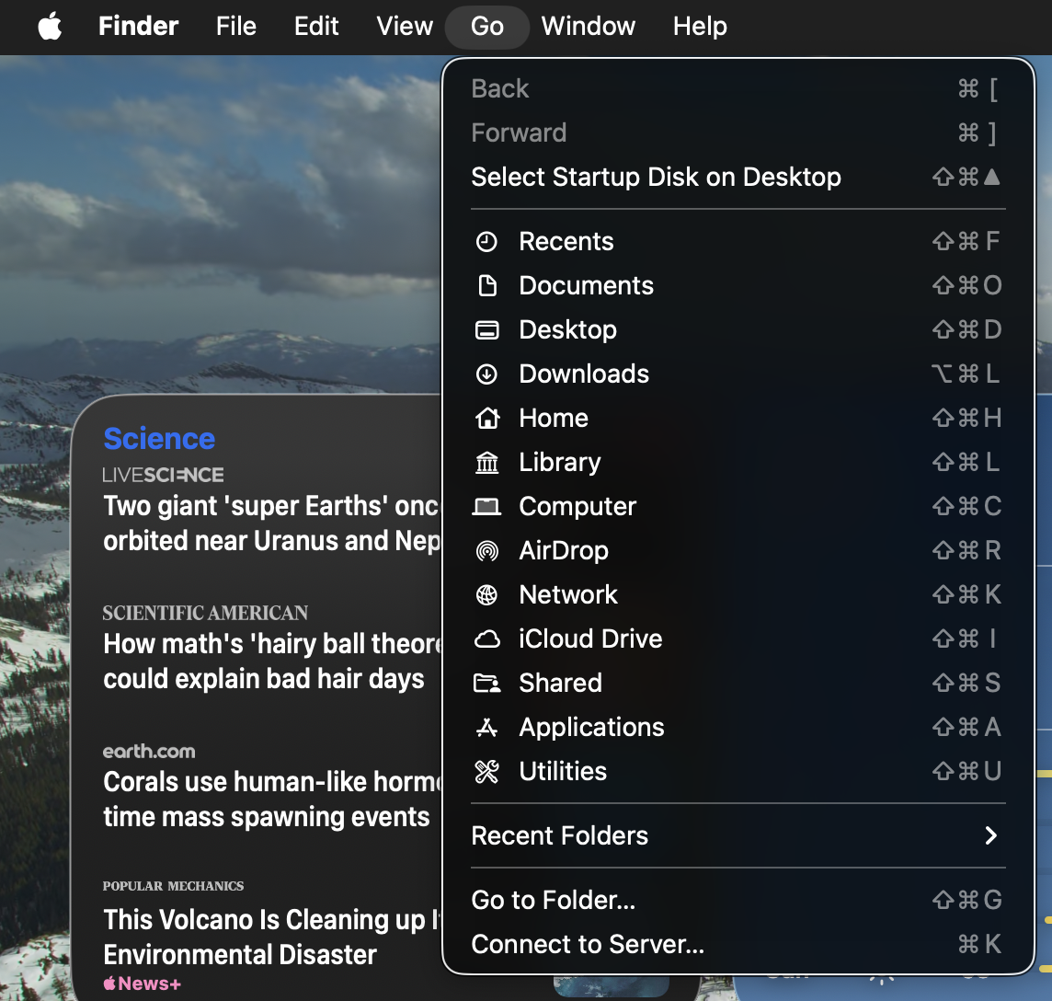Click the earth.com source label
The height and width of the screenshot is (1001, 1052).
tap(149, 752)
